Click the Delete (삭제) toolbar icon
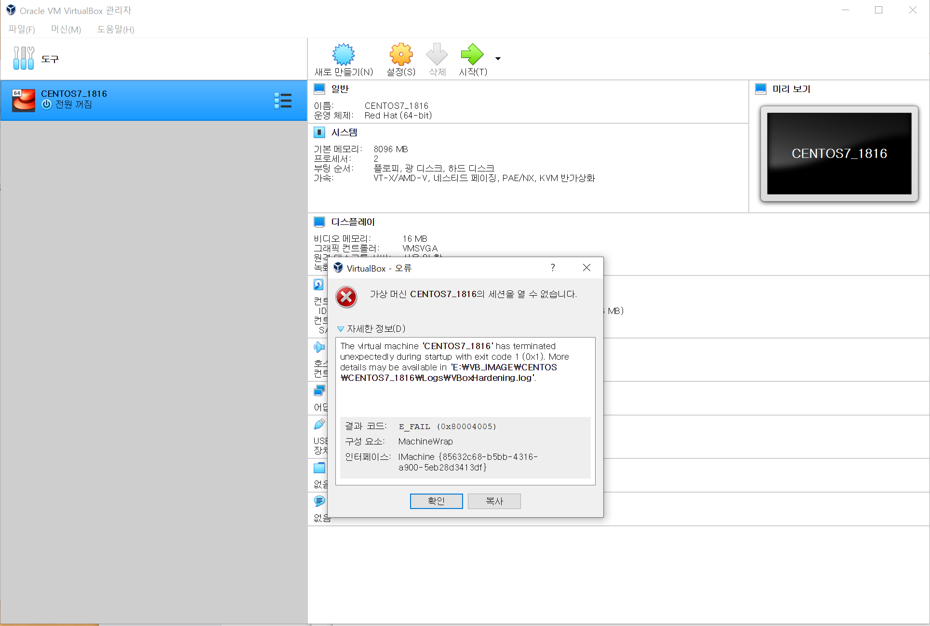Image resolution: width=930 pixels, height=626 pixels. click(x=437, y=55)
